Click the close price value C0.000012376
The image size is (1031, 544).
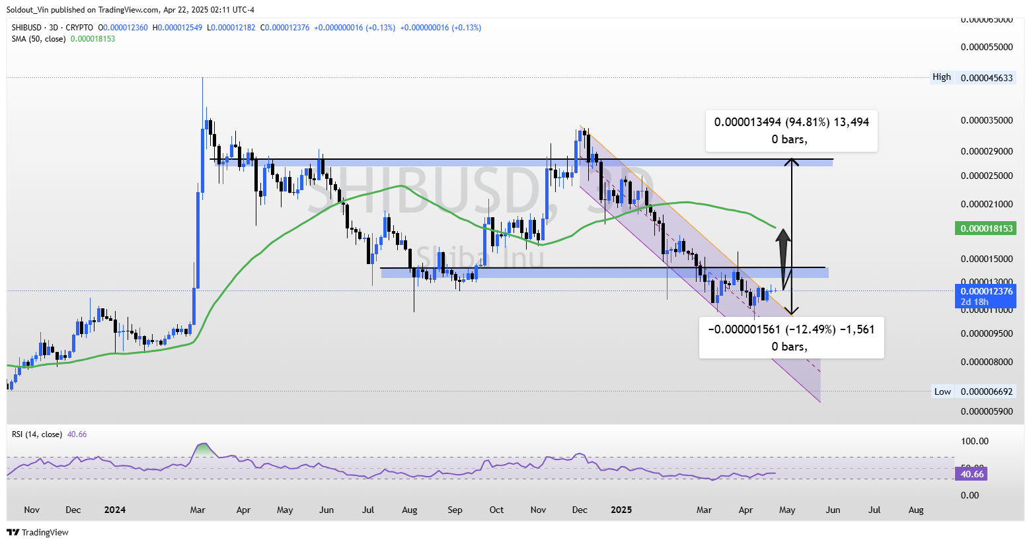tap(285, 28)
